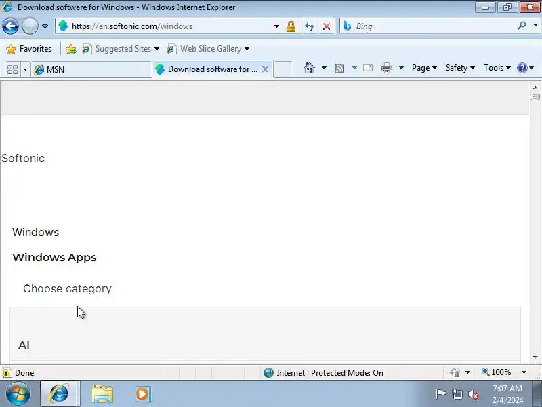Open the Choose category selector
This screenshot has height=407, width=542.
click(x=67, y=289)
